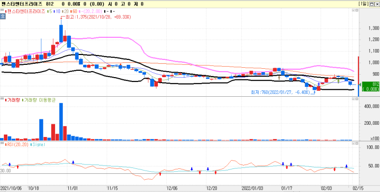Select the 10-day moving average legend
380x192 pixels.
click(57, 11)
